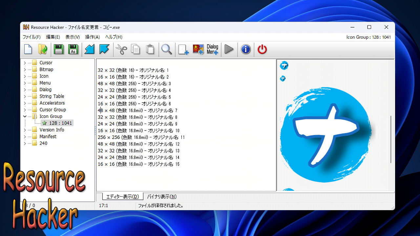The height and width of the screenshot is (236, 420).
Task: Click the line 48 × 48 (色数 256) オリジナル名: 3
Action: [x=134, y=84]
